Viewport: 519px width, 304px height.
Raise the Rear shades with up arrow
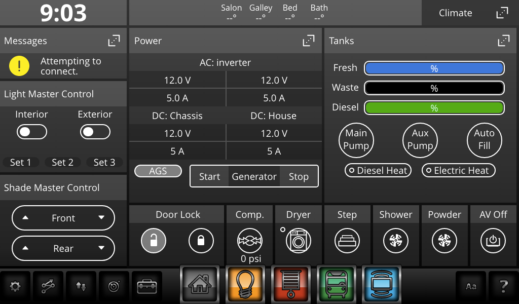click(25, 248)
